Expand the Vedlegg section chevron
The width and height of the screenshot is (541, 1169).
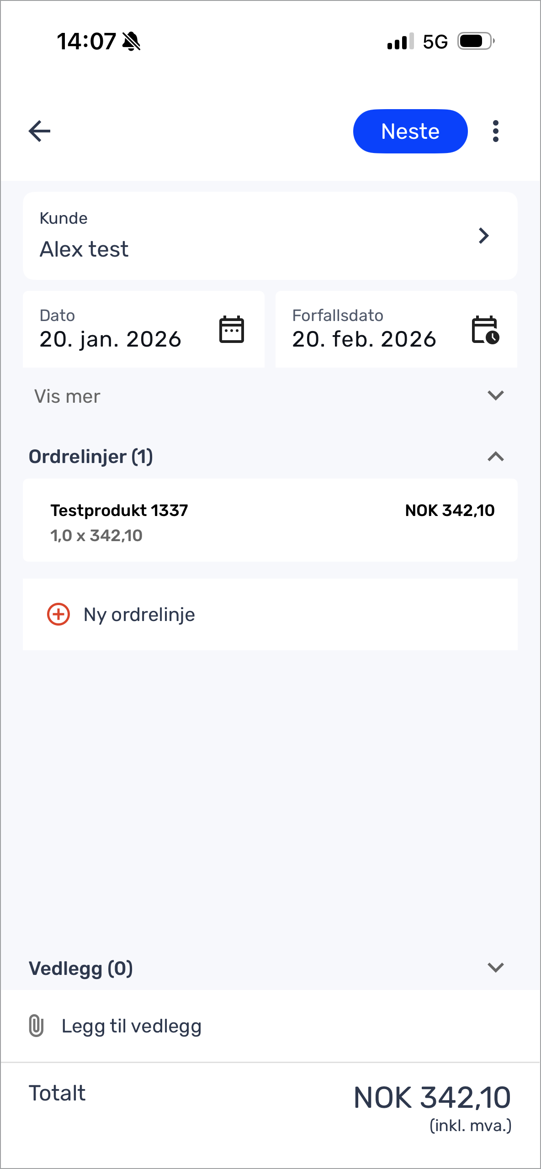click(x=495, y=968)
